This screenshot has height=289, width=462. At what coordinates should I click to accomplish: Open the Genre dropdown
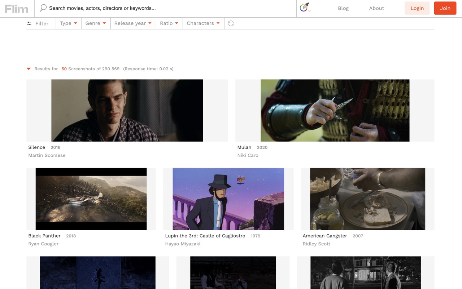pos(96,23)
